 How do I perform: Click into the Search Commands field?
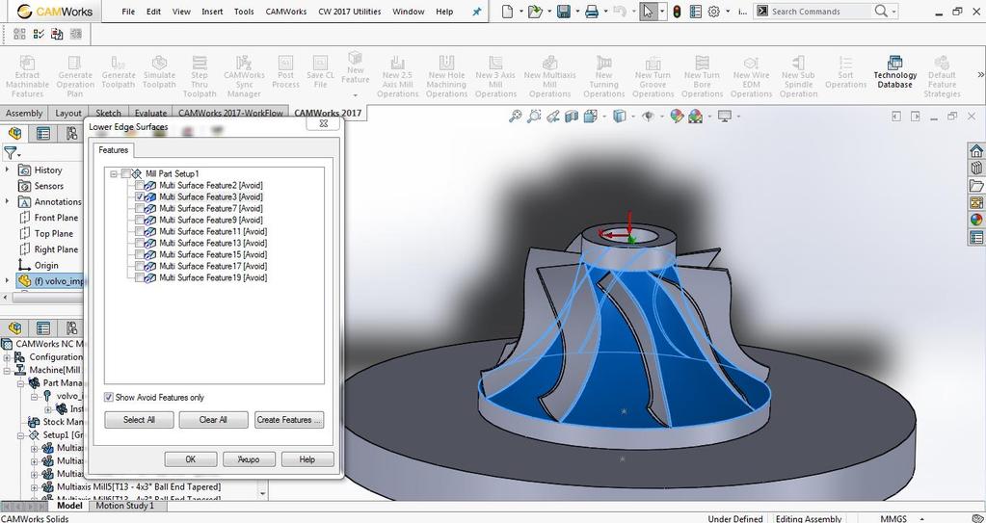coord(820,12)
